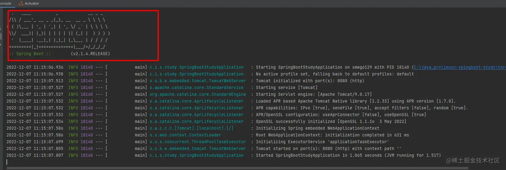Click the "Initializing ExecutorService 'applicationTaskExecutor'" message
This screenshot has width=506, height=170.
click(x=323, y=142)
